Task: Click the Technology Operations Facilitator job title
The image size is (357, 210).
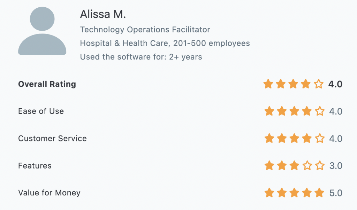Action: tap(145, 30)
